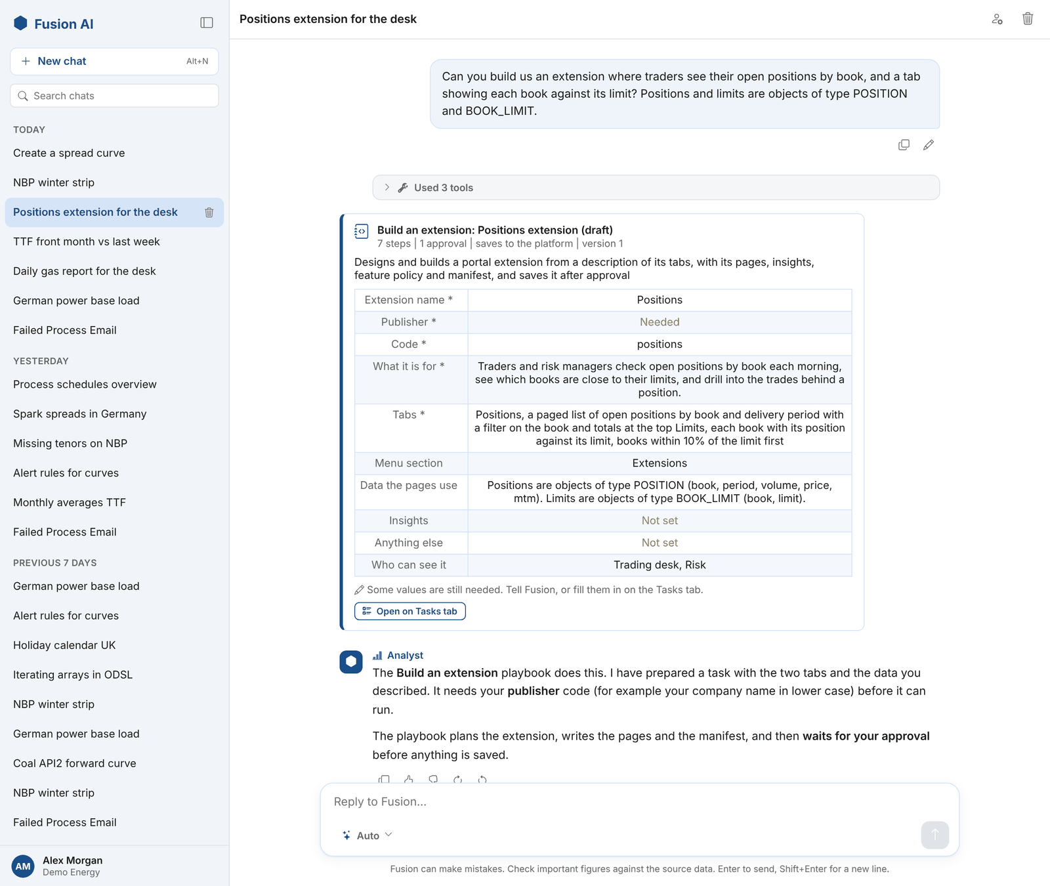This screenshot has width=1050, height=886.
Task: Delete chat with header trash icon
Action: 1028,19
